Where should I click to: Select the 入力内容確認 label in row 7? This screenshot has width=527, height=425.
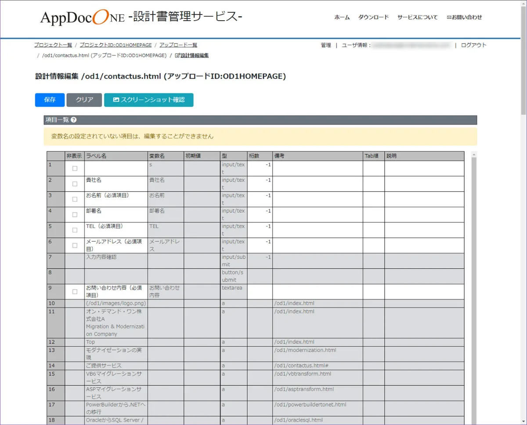point(116,261)
